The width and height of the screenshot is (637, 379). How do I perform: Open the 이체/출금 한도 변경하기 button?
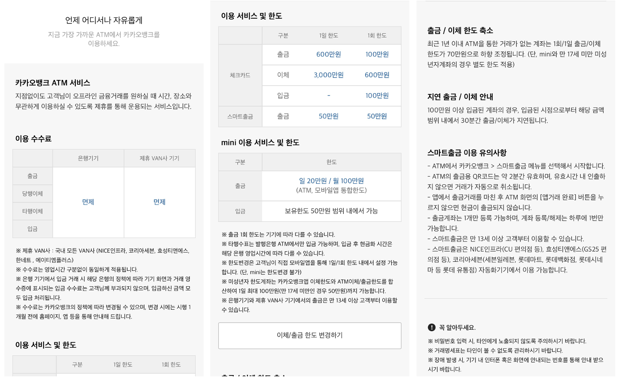tap(310, 336)
